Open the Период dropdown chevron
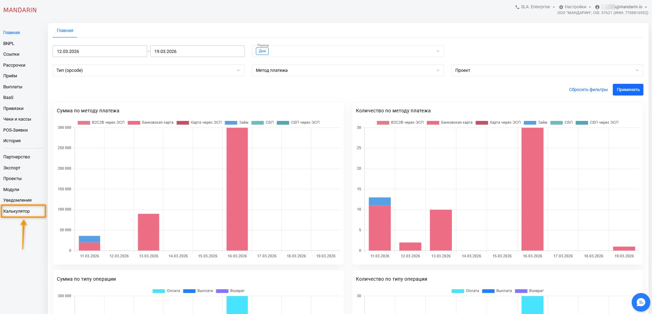652x314 pixels. point(438,51)
